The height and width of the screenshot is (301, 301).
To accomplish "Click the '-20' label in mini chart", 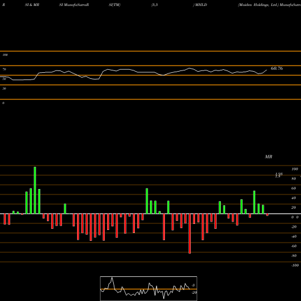I will point(194,293).
